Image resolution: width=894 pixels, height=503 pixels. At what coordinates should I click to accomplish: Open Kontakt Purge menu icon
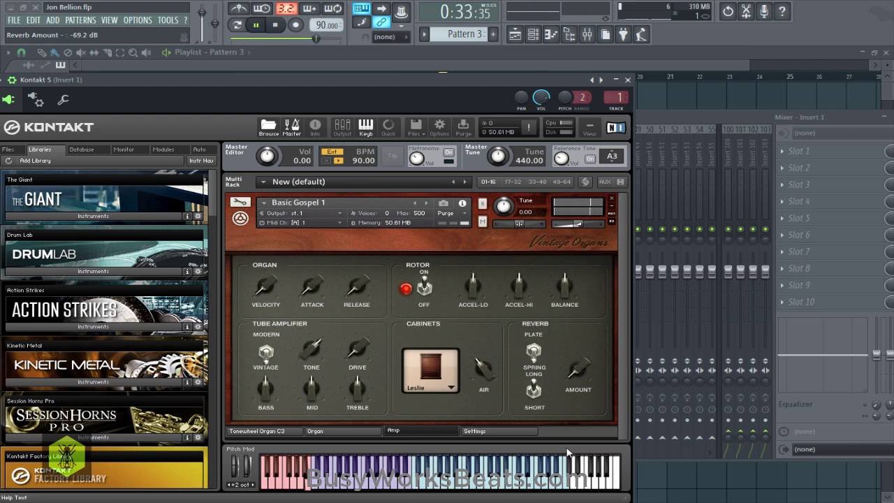point(463,126)
